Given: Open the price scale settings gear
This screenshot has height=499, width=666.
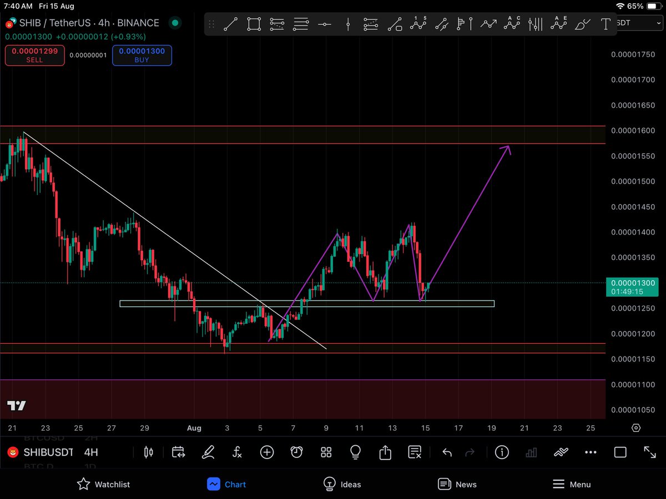Looking at the screenshot, I should coord(636,428).
